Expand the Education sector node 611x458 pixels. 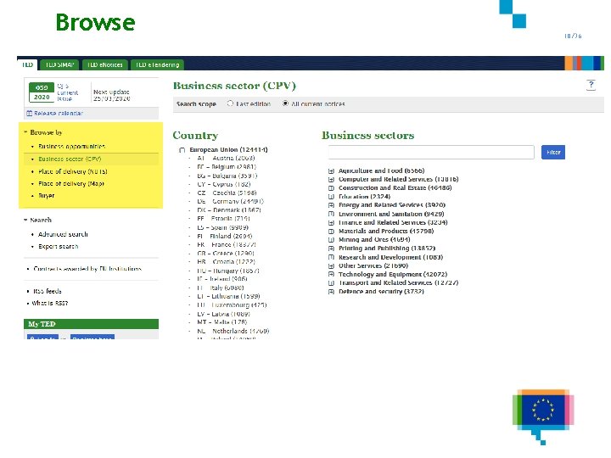click(331, 197)
